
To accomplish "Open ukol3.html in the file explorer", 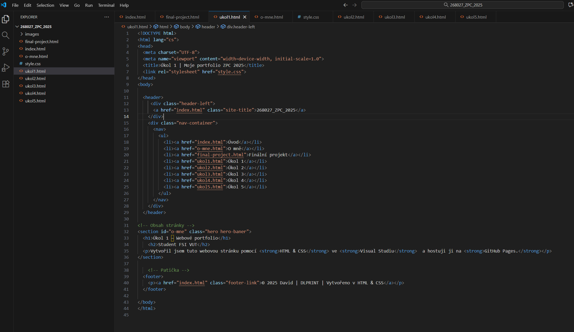I will [35, 86].
